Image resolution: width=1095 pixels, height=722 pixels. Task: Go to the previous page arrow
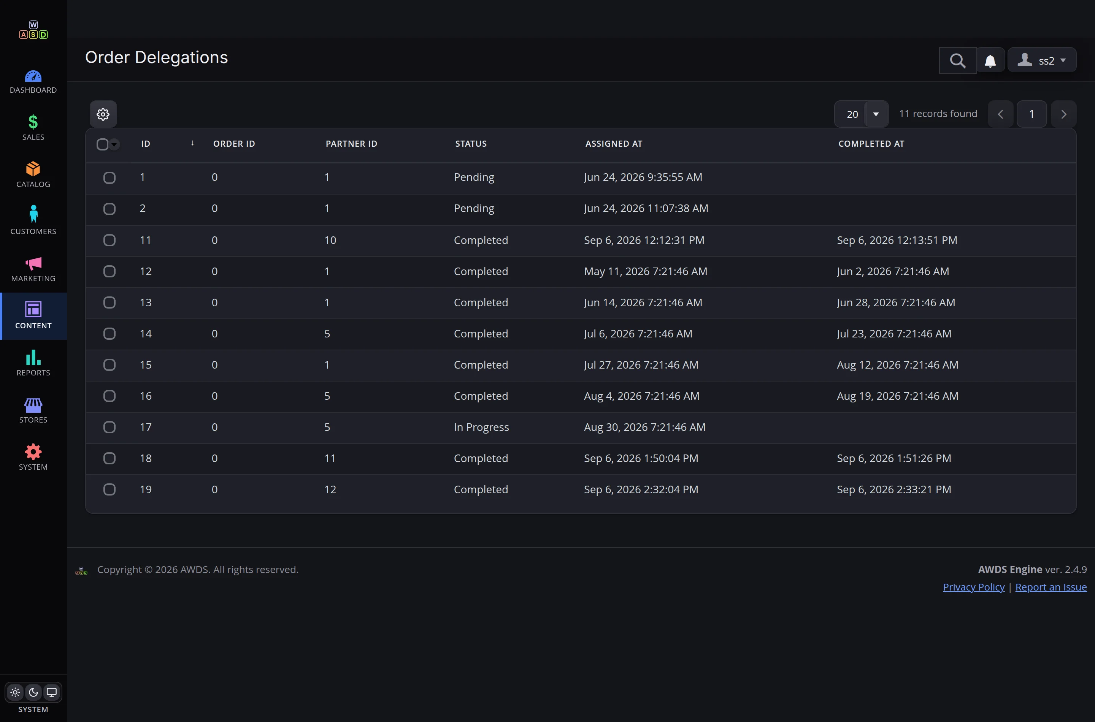1000,114
